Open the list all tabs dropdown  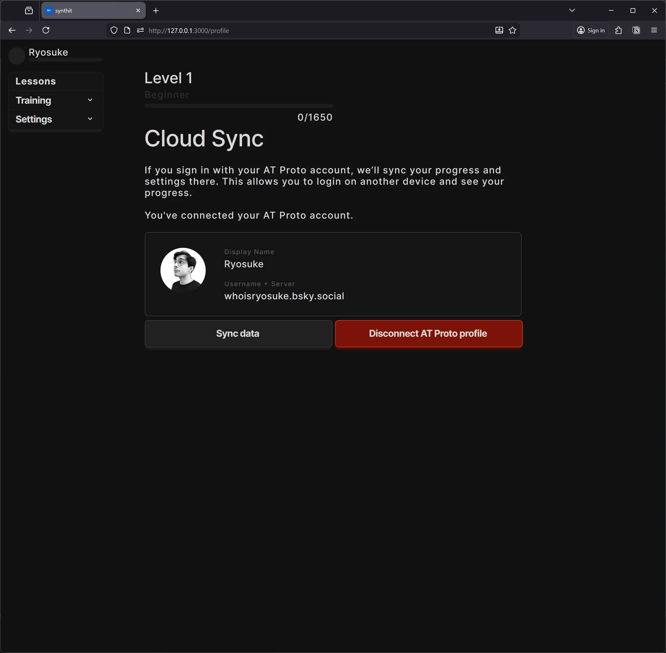click(572, 10)
